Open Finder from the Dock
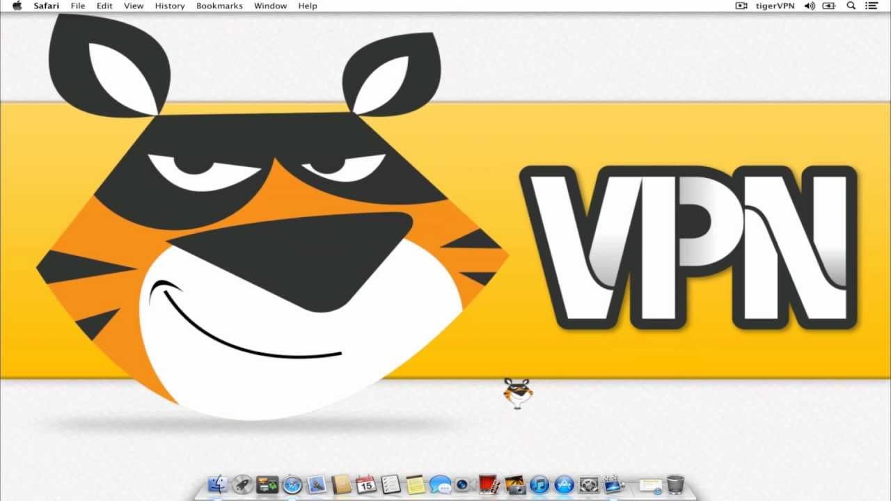This screenshot has width=891, height=501. 218,484
